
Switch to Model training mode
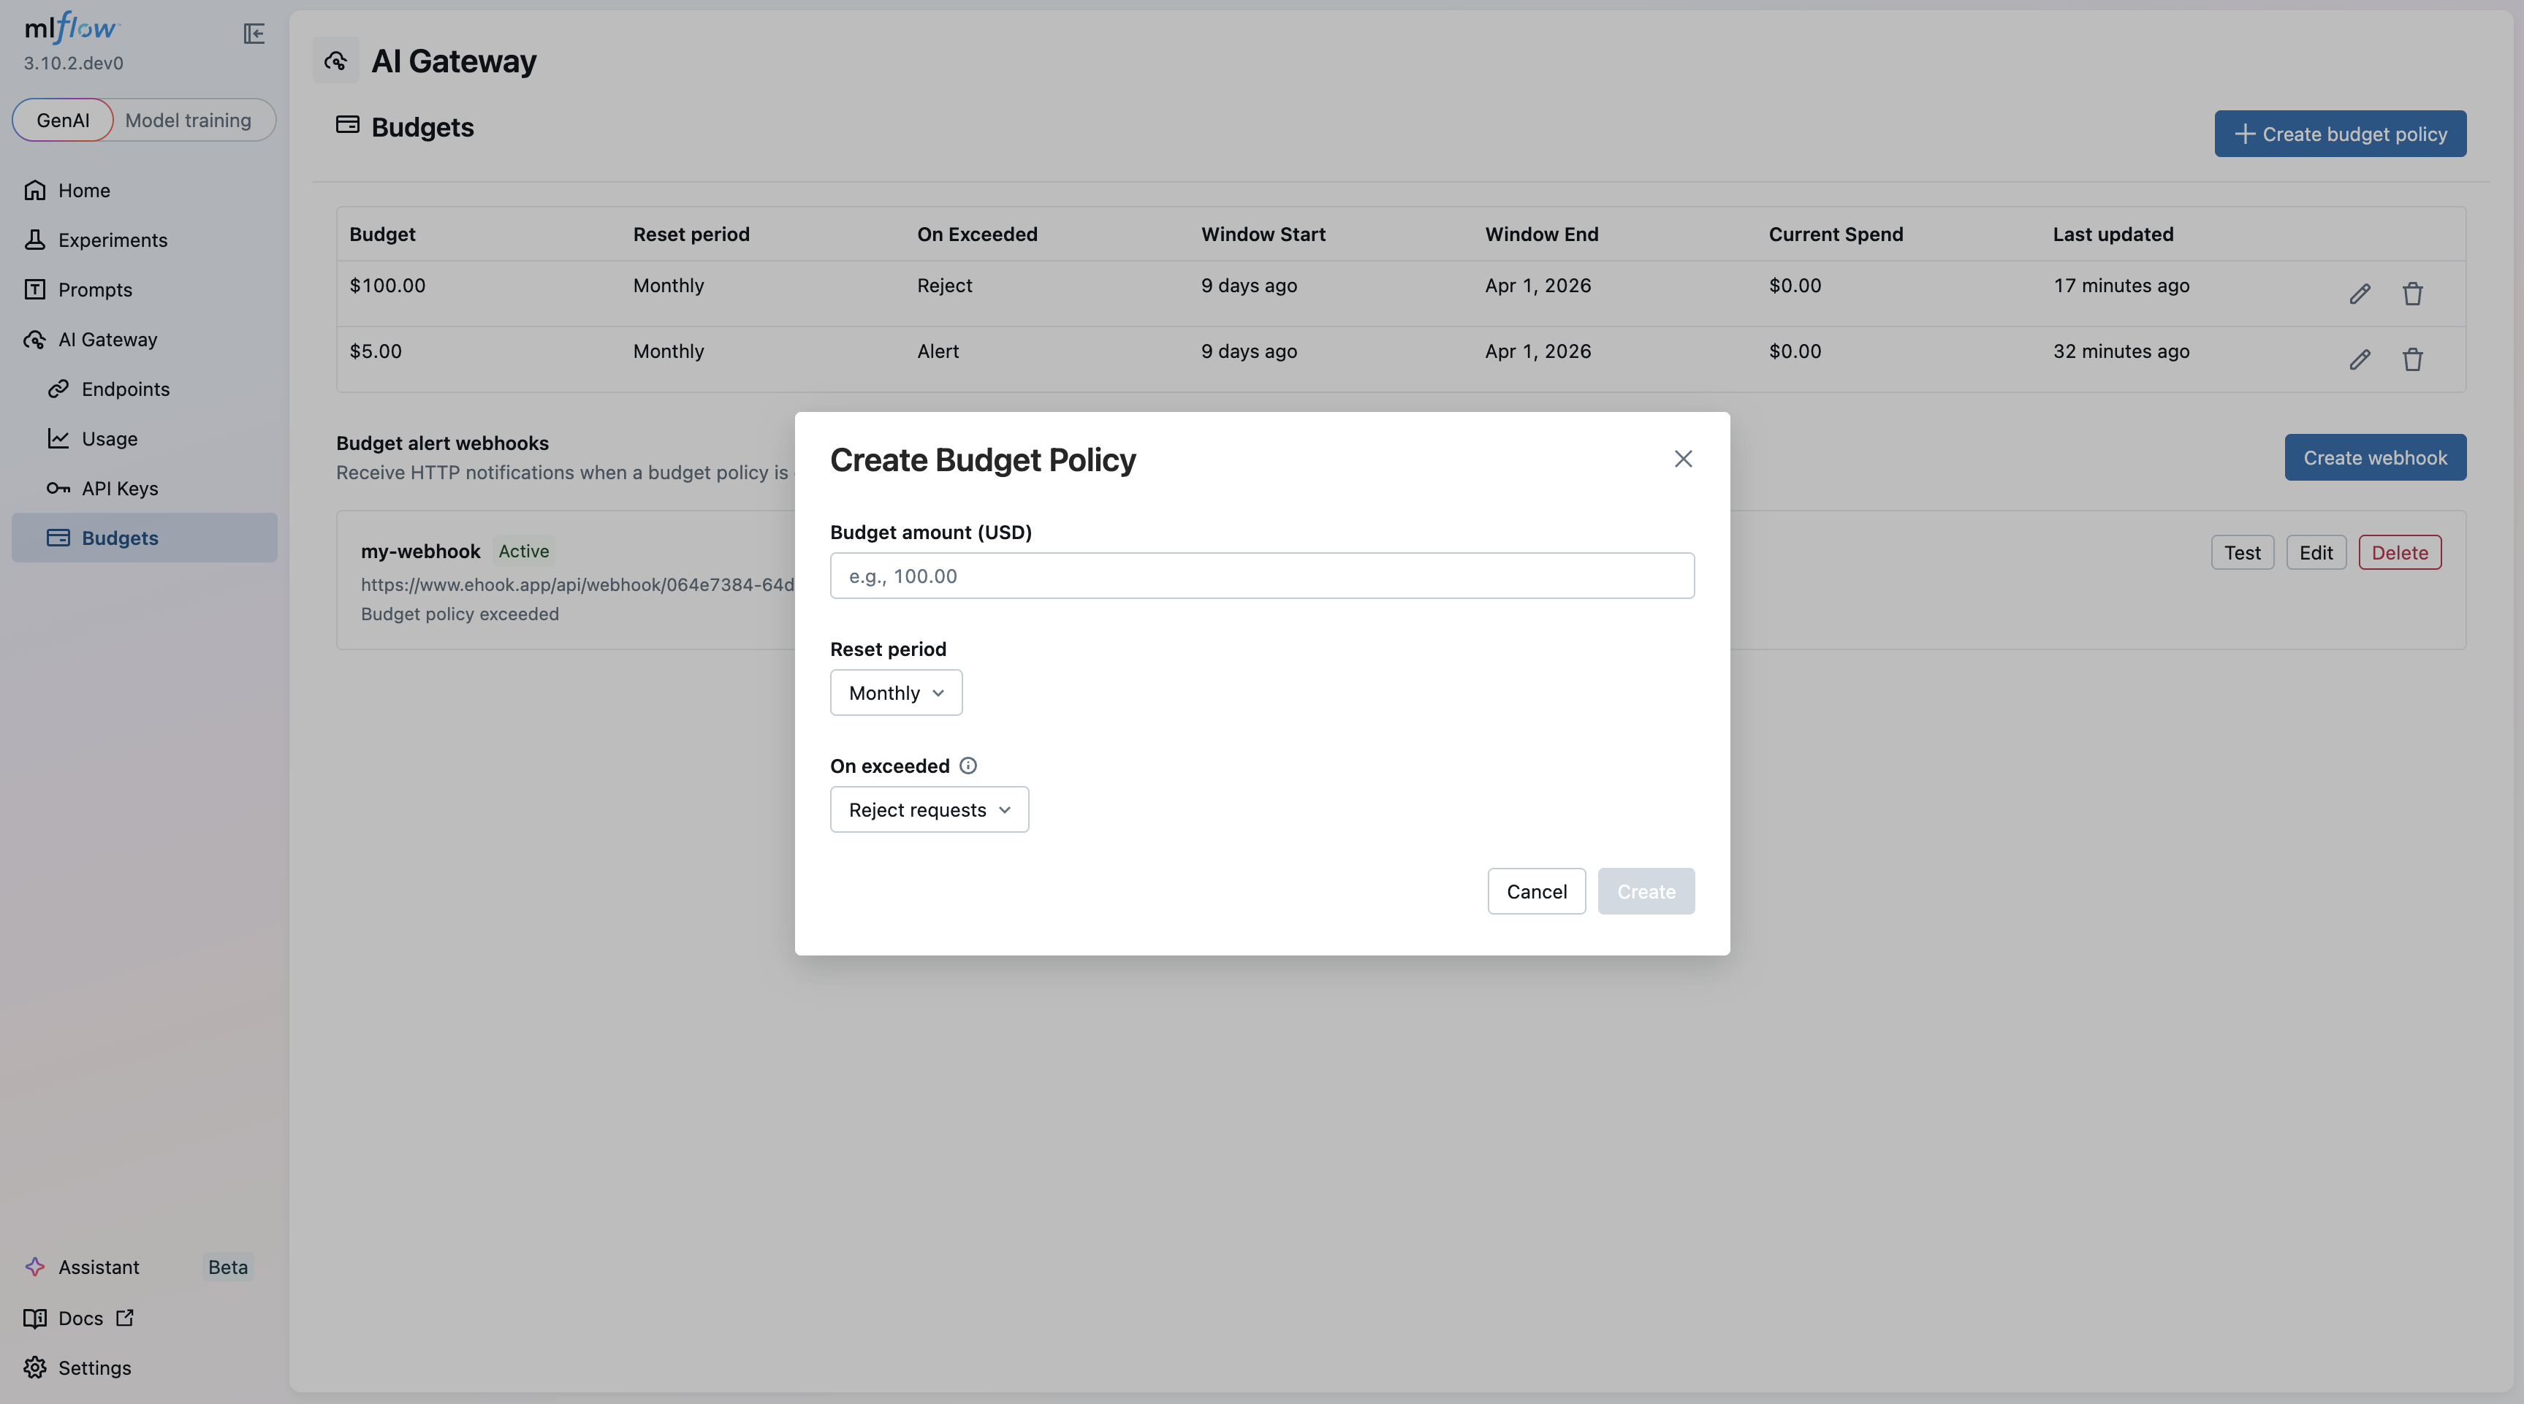point(188,120)
